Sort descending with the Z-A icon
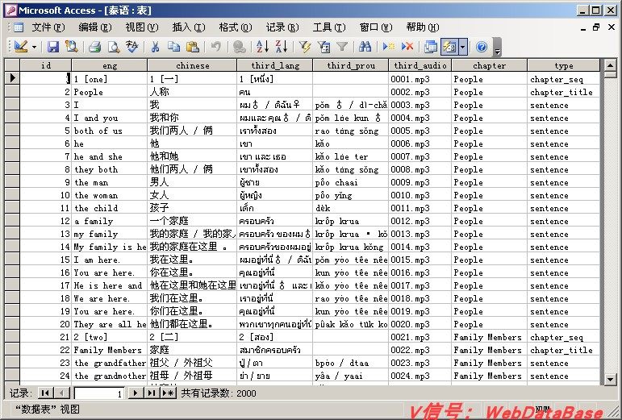 pyautogui.click(x=282, y=47)
